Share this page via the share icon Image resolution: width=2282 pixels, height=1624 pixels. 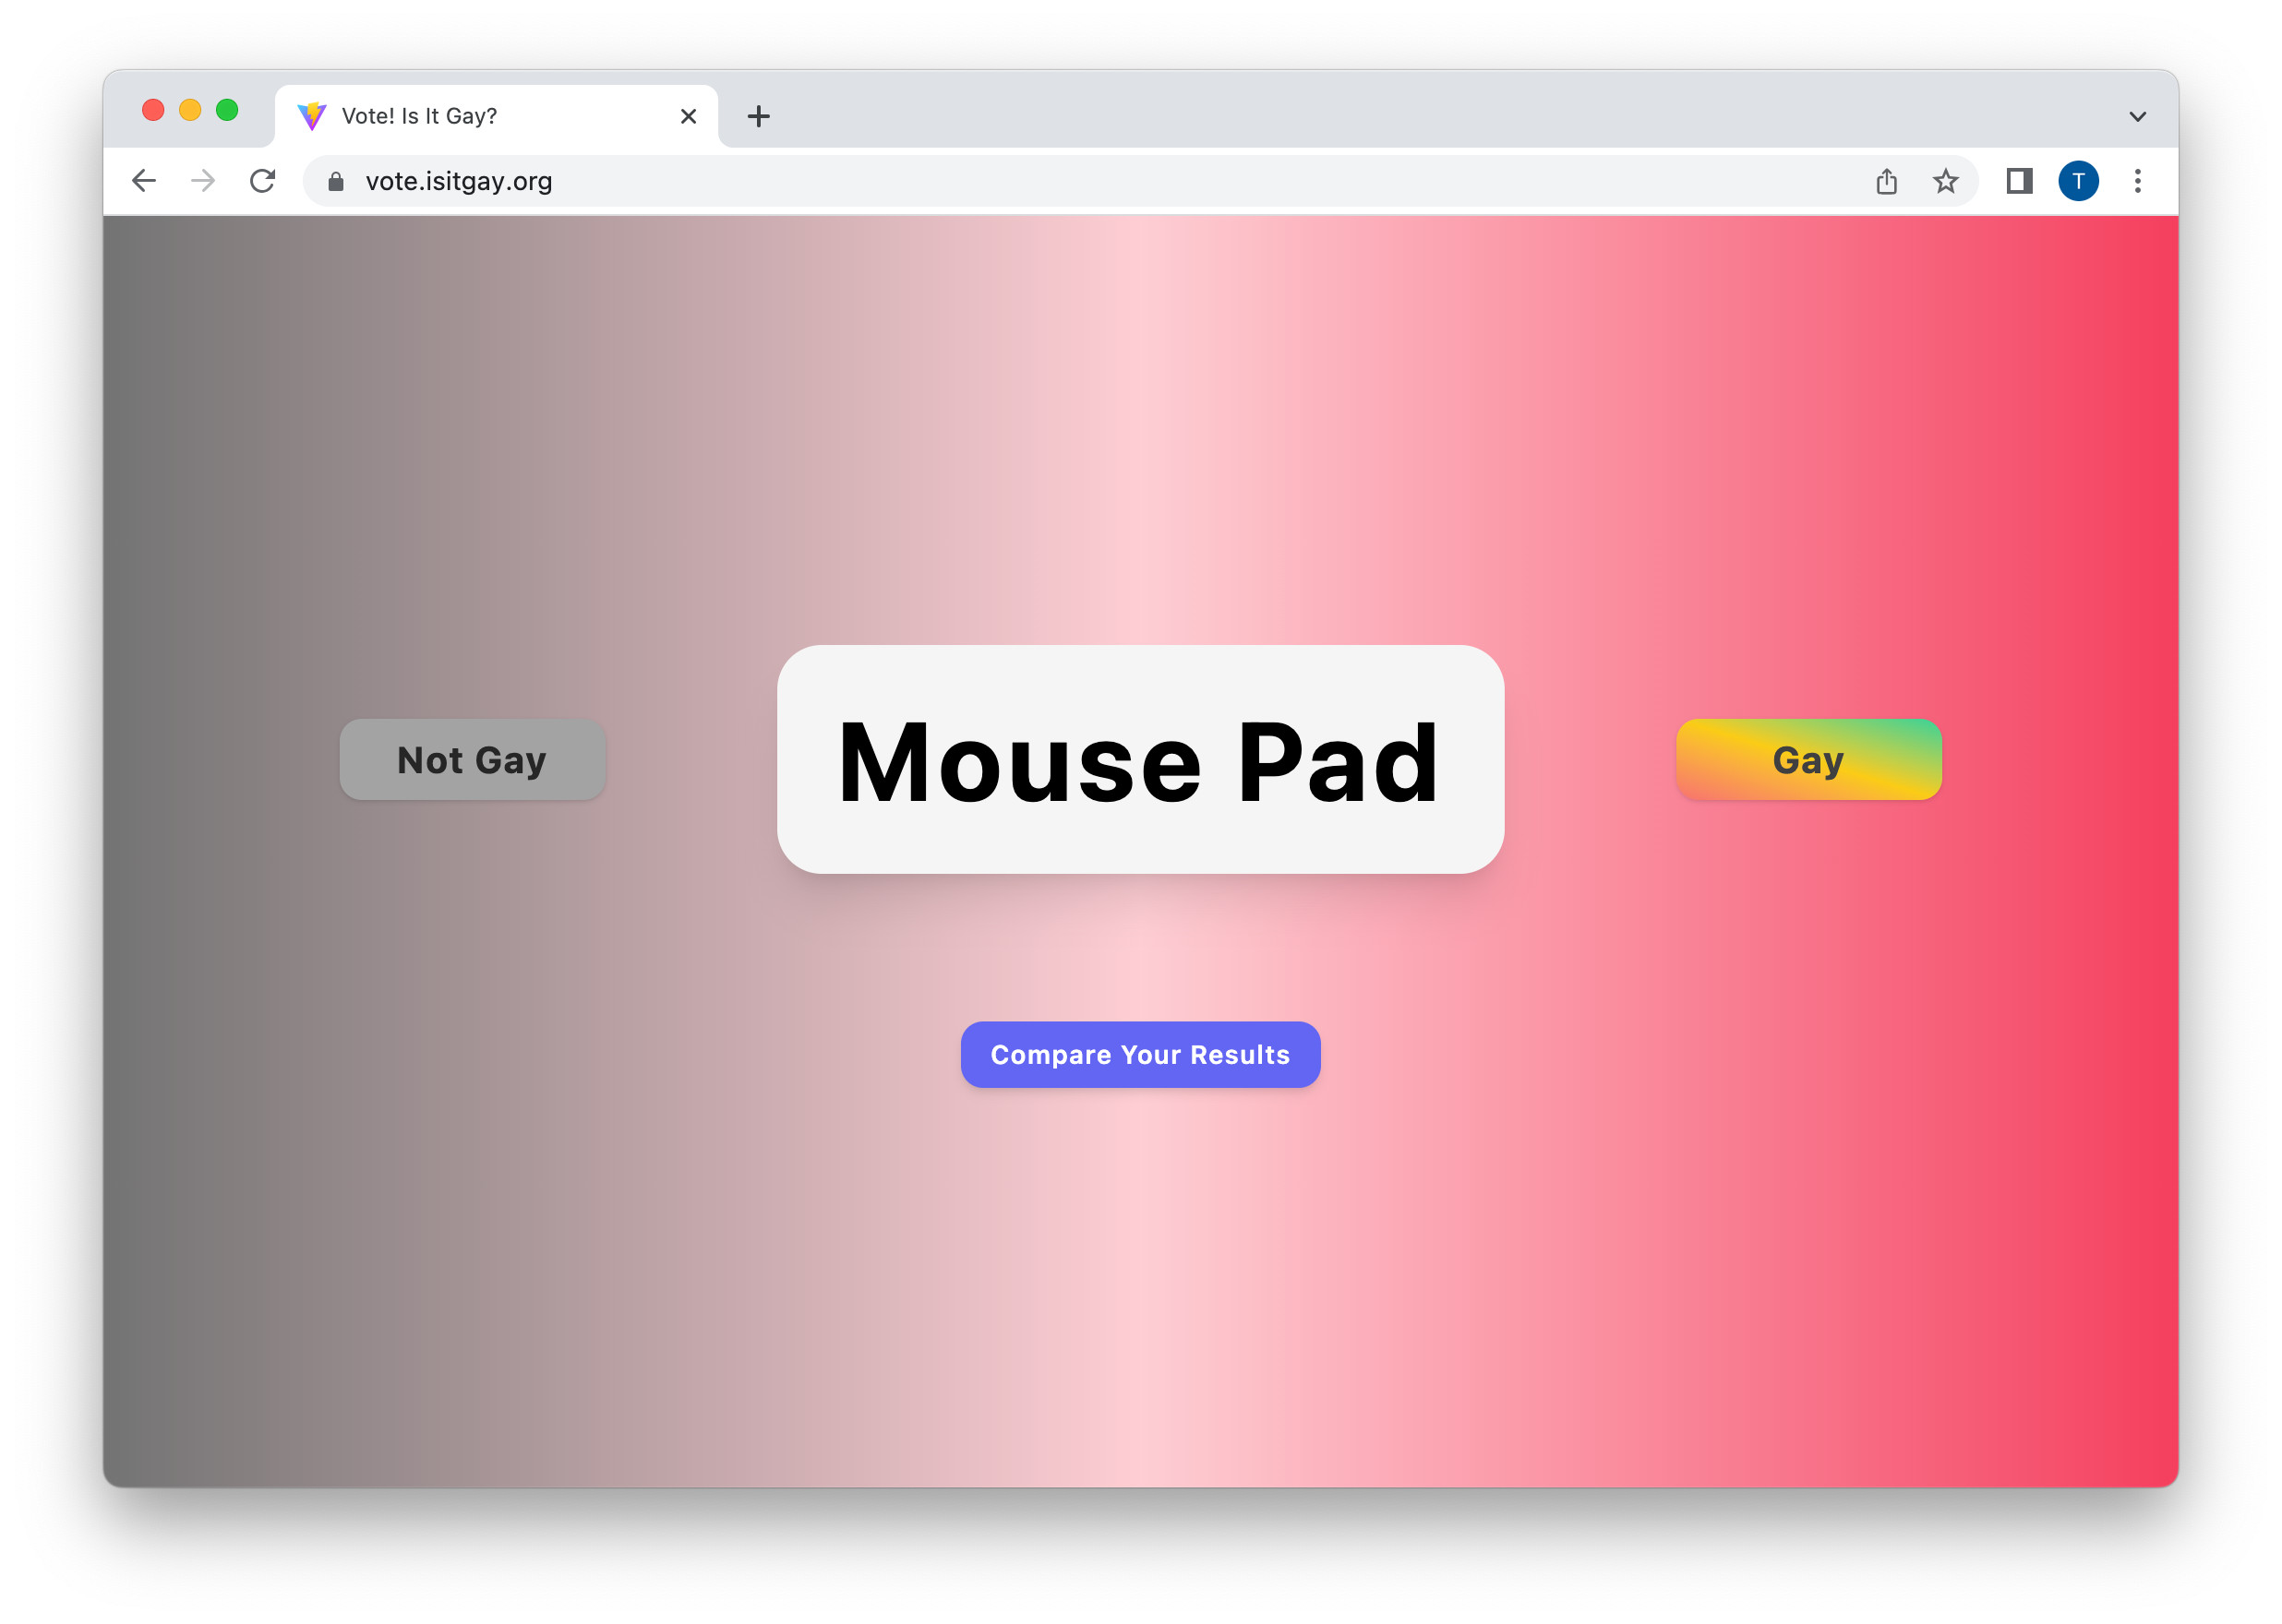pyautogui.click(x=1886, y=181)
